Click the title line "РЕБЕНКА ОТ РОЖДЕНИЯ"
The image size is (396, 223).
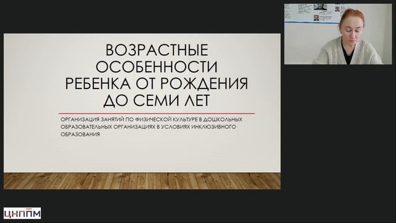tap(157, 84)
